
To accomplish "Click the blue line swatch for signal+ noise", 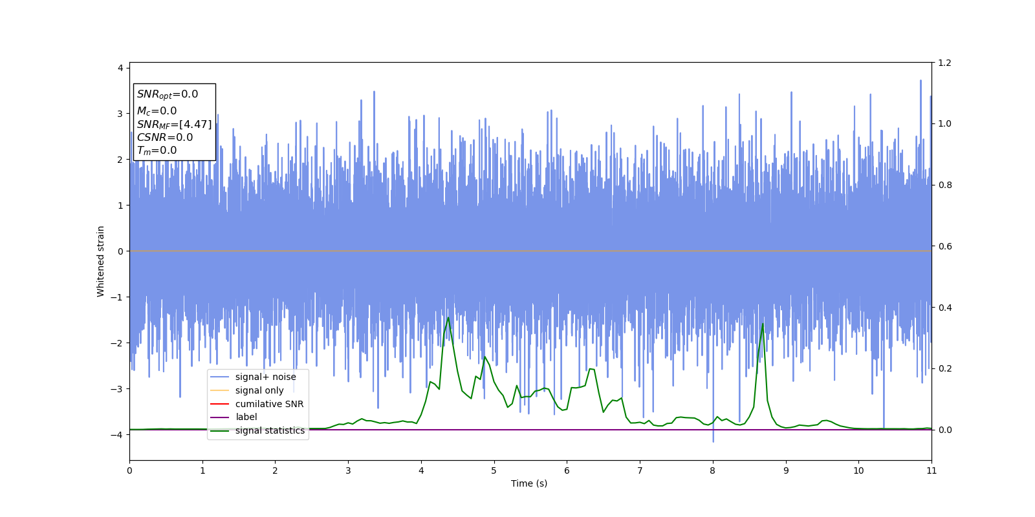I will click(220, 377).
